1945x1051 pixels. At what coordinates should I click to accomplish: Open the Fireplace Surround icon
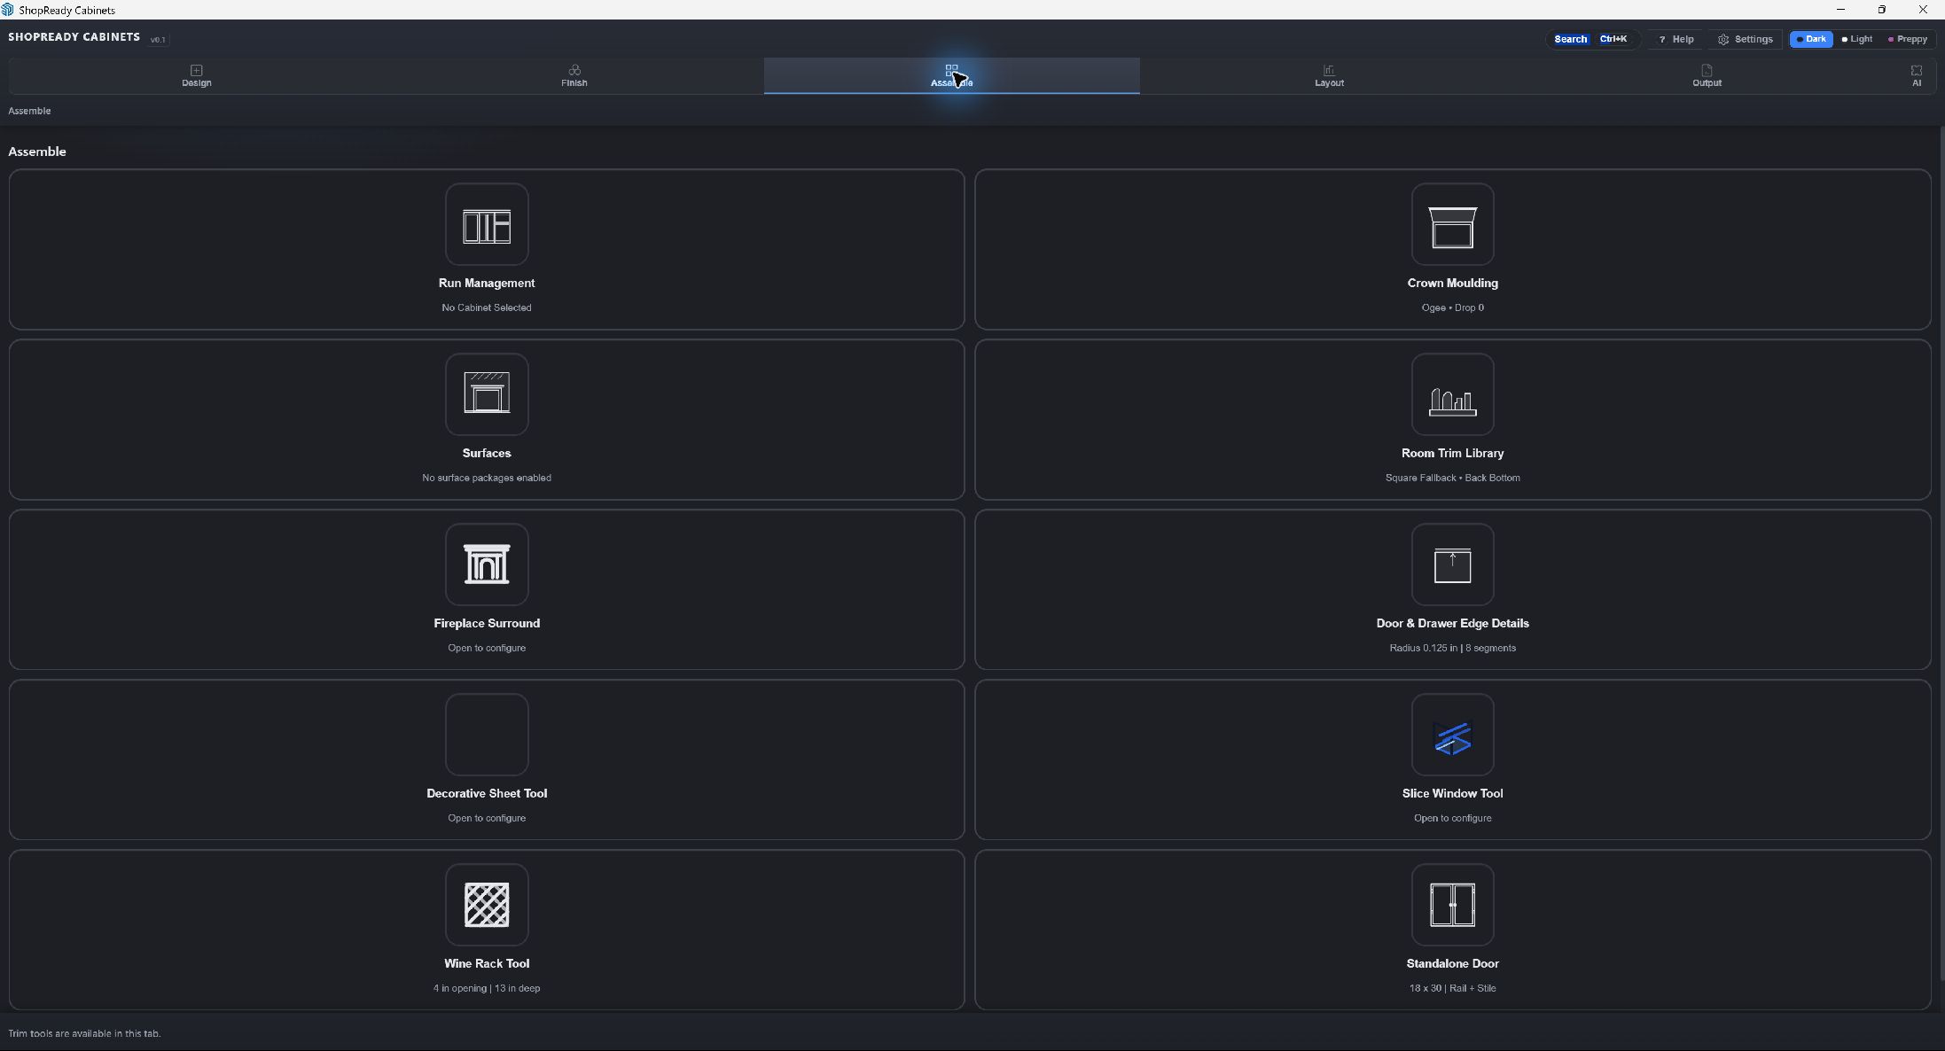click(487, 564)
